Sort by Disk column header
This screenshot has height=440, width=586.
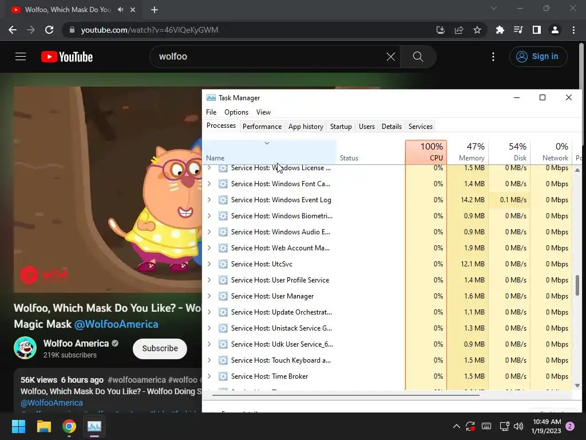[x=509, y=152]
